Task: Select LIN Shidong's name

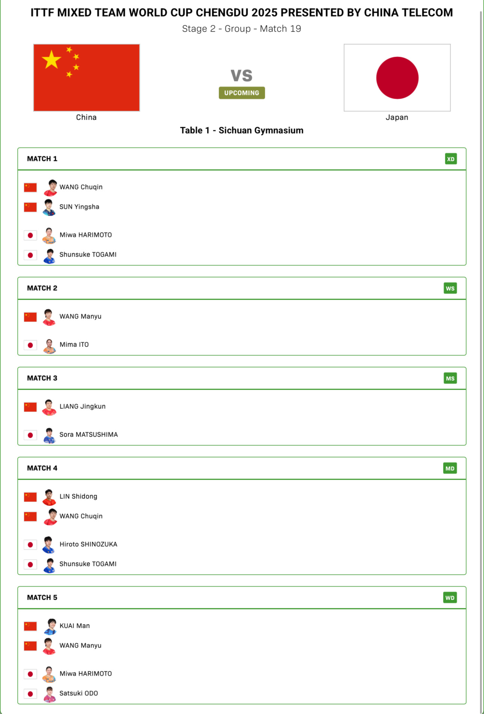Action: coord(78,496)
